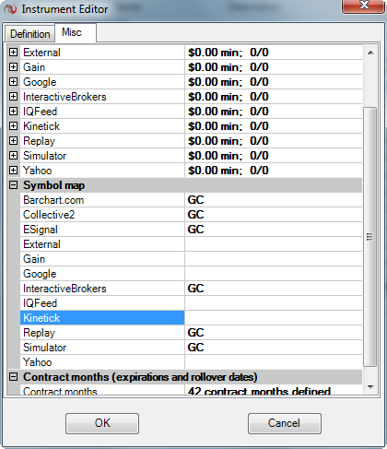Collapse the Contract months section

tap(13, 377)
